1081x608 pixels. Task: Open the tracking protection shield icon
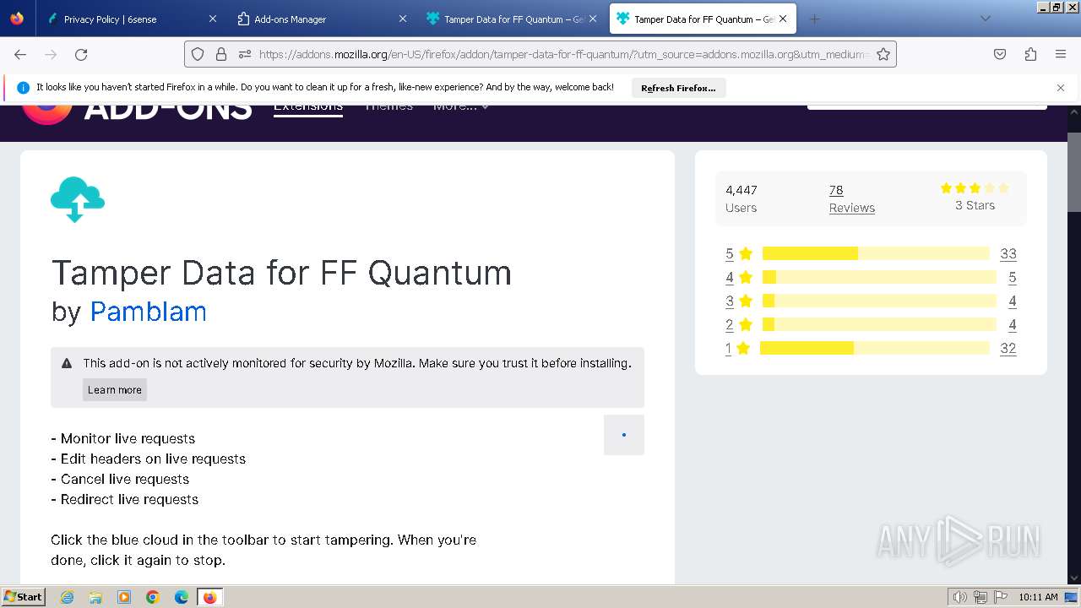click(198, 54)
